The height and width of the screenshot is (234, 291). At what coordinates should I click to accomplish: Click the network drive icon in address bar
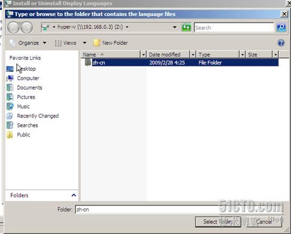pos(45,28)
